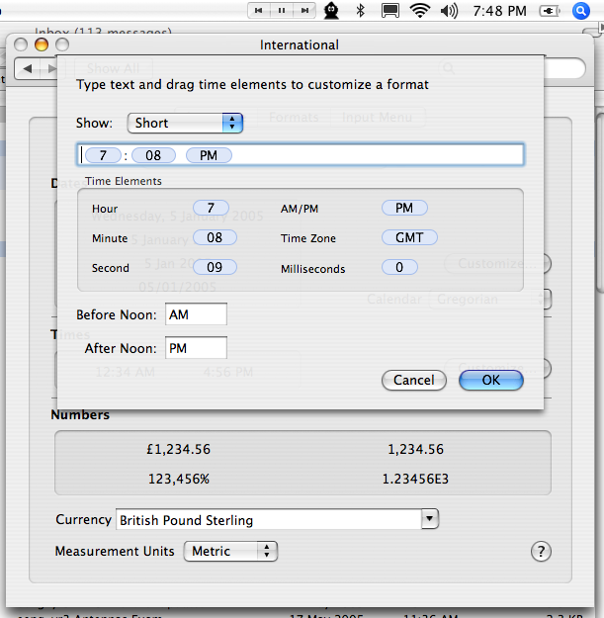
Task: Select the hour token 7 in format field
Action: coord(103,155)
